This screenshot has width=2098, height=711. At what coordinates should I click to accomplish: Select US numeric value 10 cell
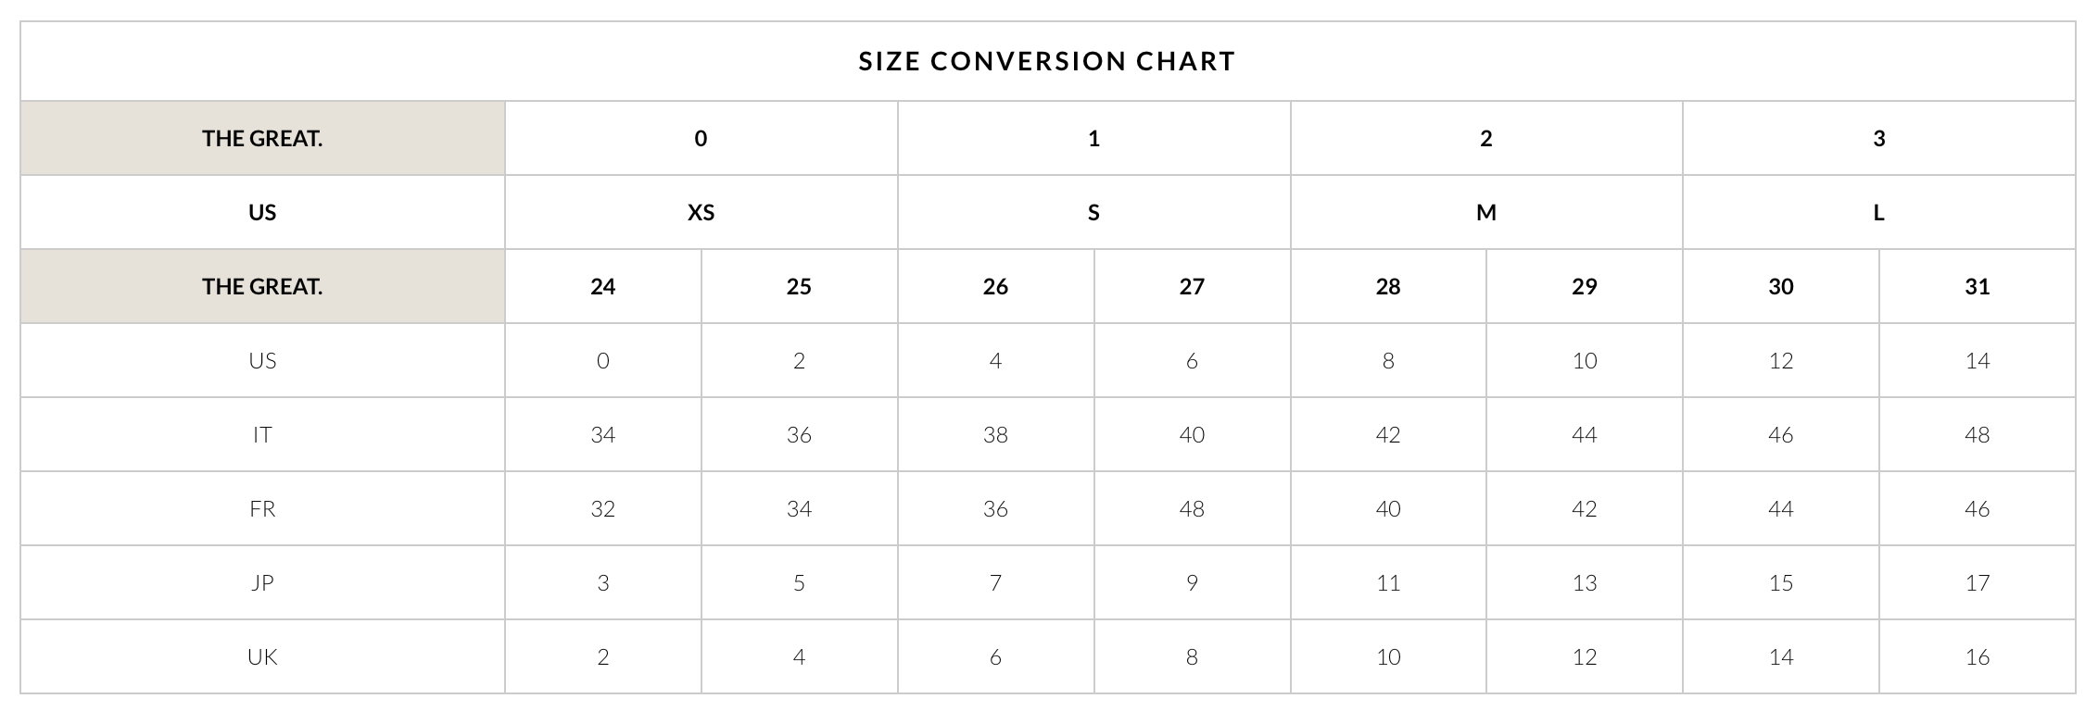1585,360
